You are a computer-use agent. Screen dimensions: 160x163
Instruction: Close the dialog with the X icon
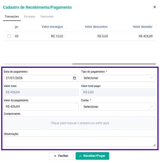click(154, 7)
